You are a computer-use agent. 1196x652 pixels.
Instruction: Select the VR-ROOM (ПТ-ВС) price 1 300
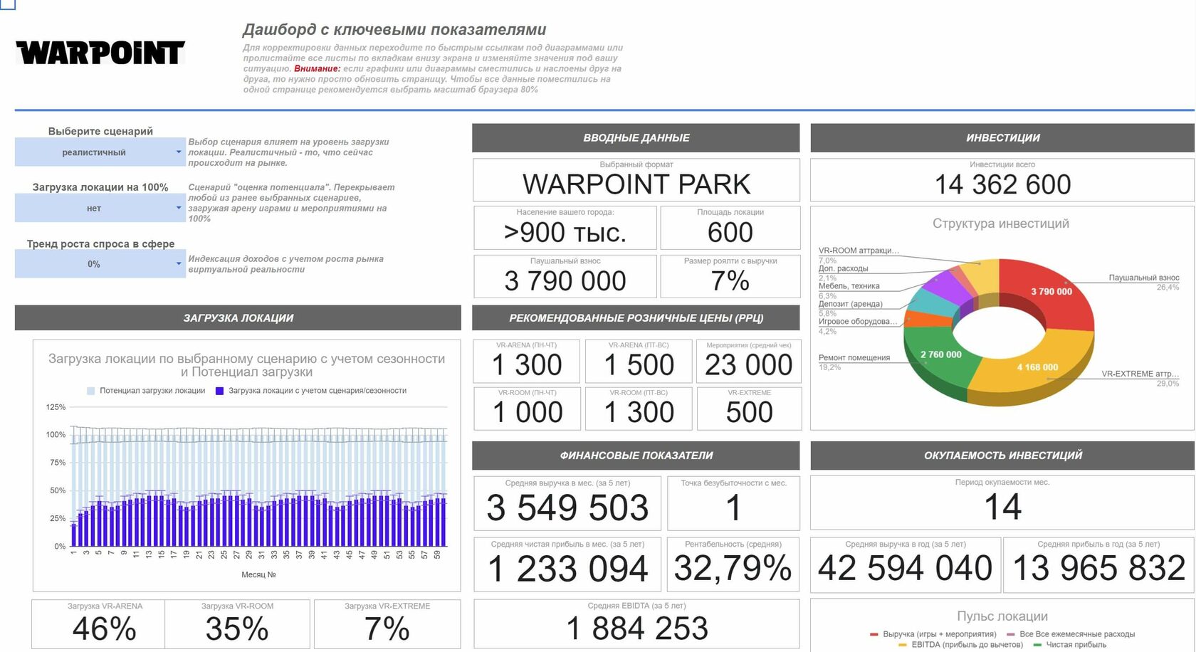pyautogui.click(x=639, y=412)
